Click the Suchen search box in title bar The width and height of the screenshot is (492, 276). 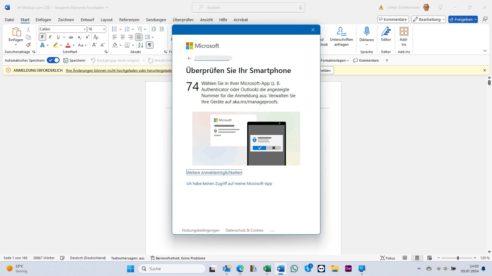point(248,7)
